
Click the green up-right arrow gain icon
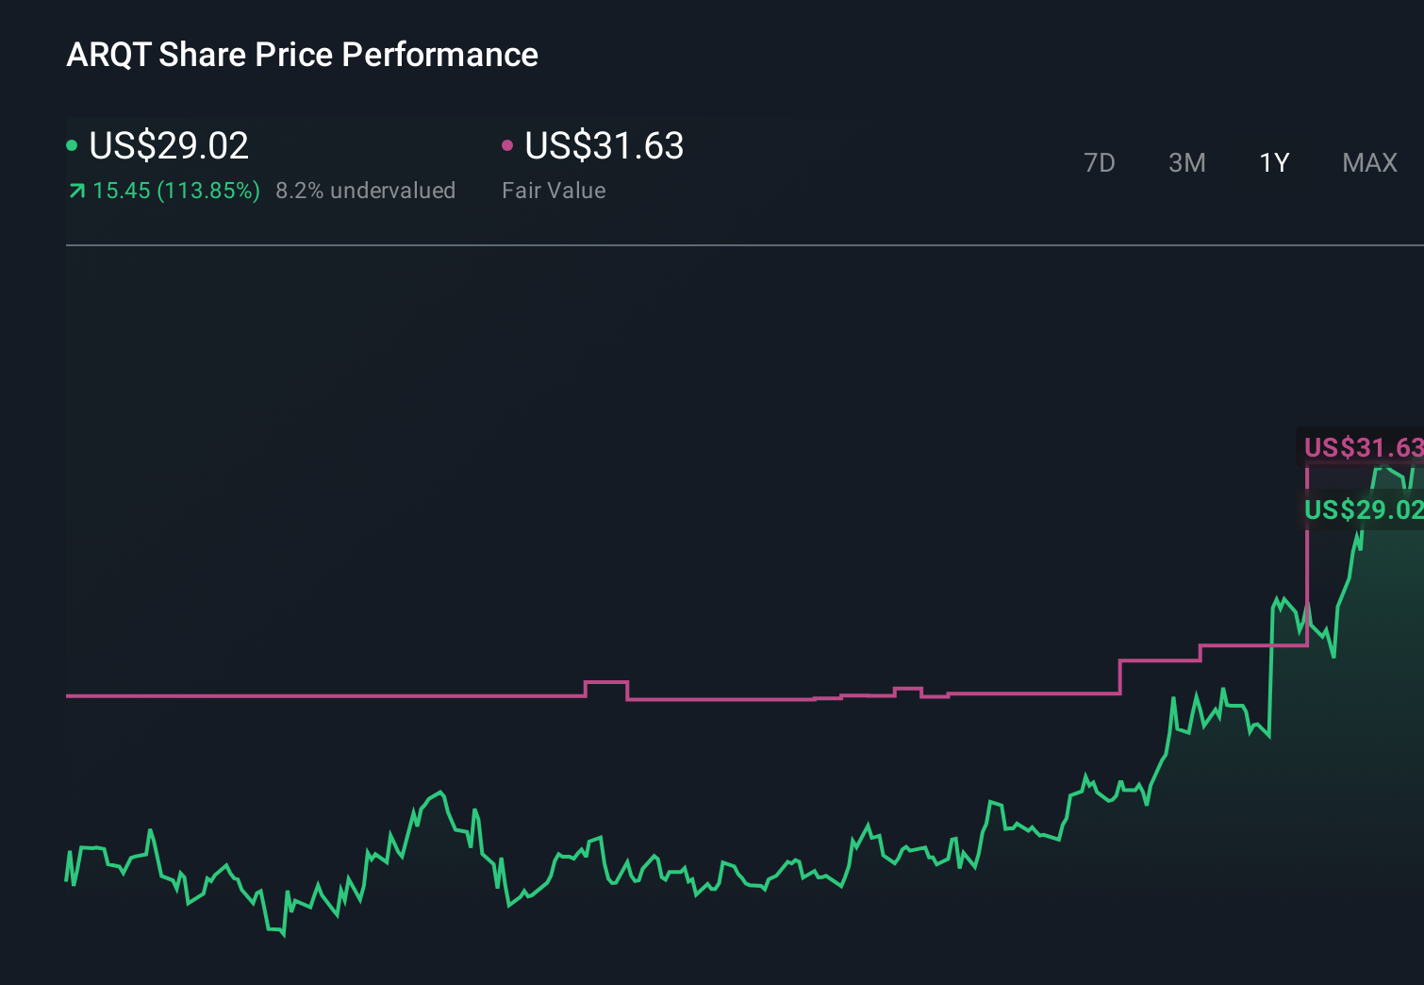[77, 192]
